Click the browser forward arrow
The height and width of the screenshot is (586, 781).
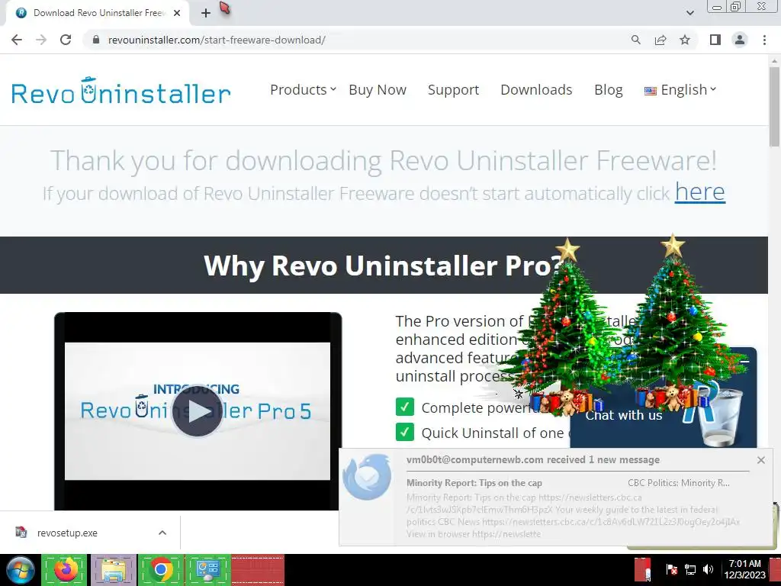(x=41, y=40)
